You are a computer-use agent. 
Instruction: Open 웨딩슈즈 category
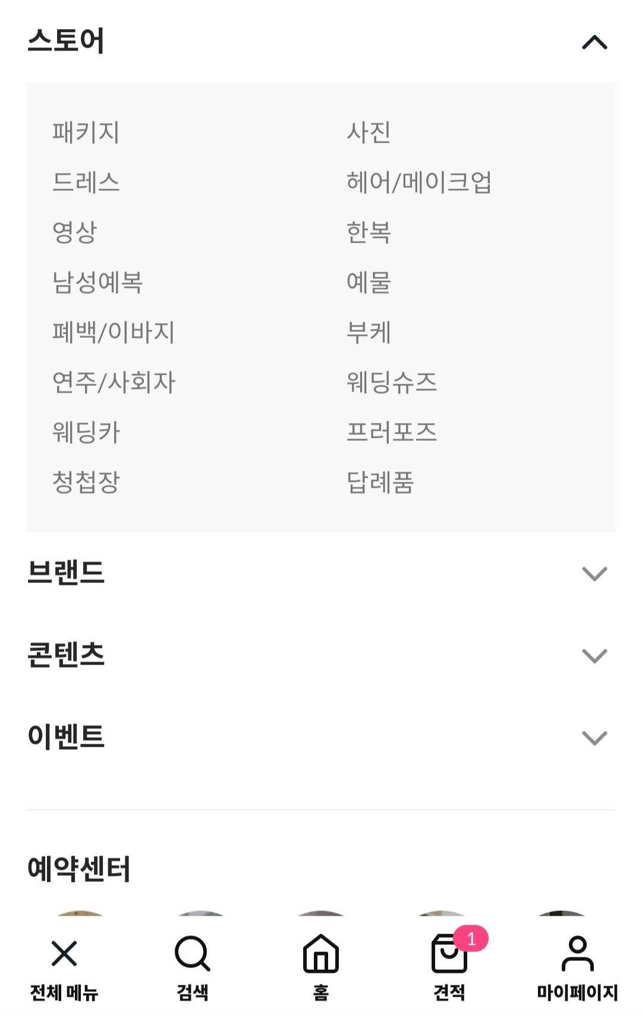coord(392,382)
